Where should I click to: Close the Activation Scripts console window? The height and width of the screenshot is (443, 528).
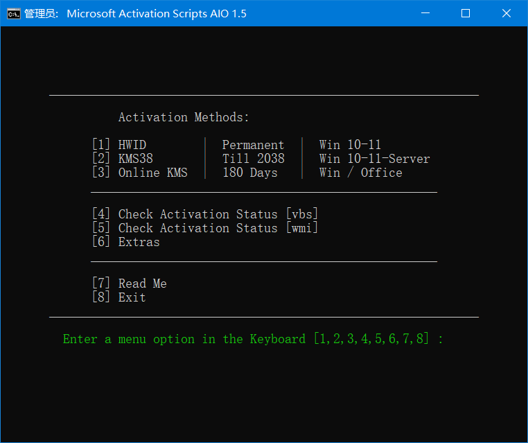tap(507, 13)
